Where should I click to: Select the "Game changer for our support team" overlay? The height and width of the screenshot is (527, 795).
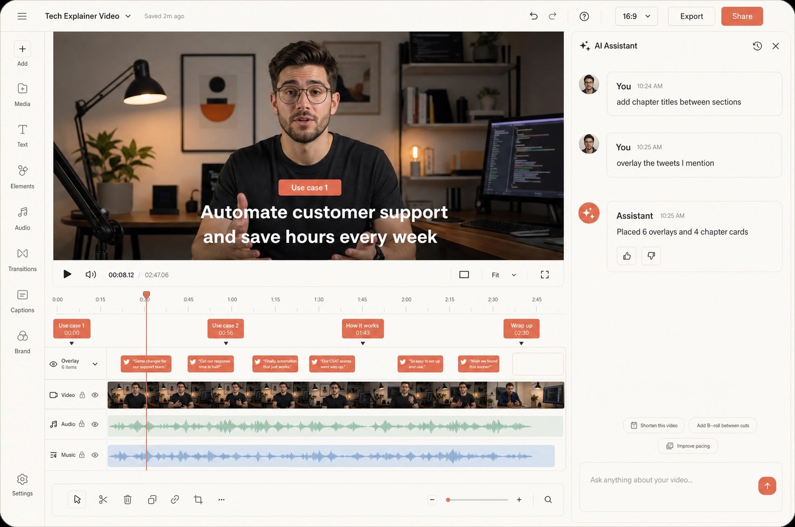[x=146, y=364]
